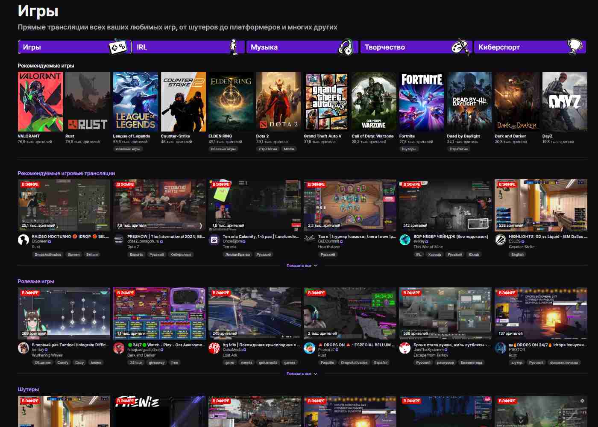Click the giveaway tag under hitsquadgodfather

click(x=156, y=363)
